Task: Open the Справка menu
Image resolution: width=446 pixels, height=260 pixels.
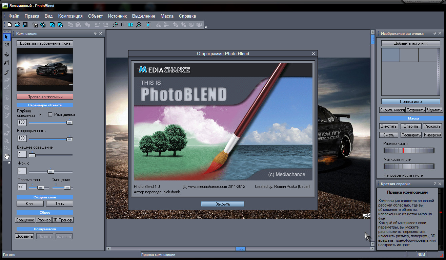Action: (x=187, y=16)
